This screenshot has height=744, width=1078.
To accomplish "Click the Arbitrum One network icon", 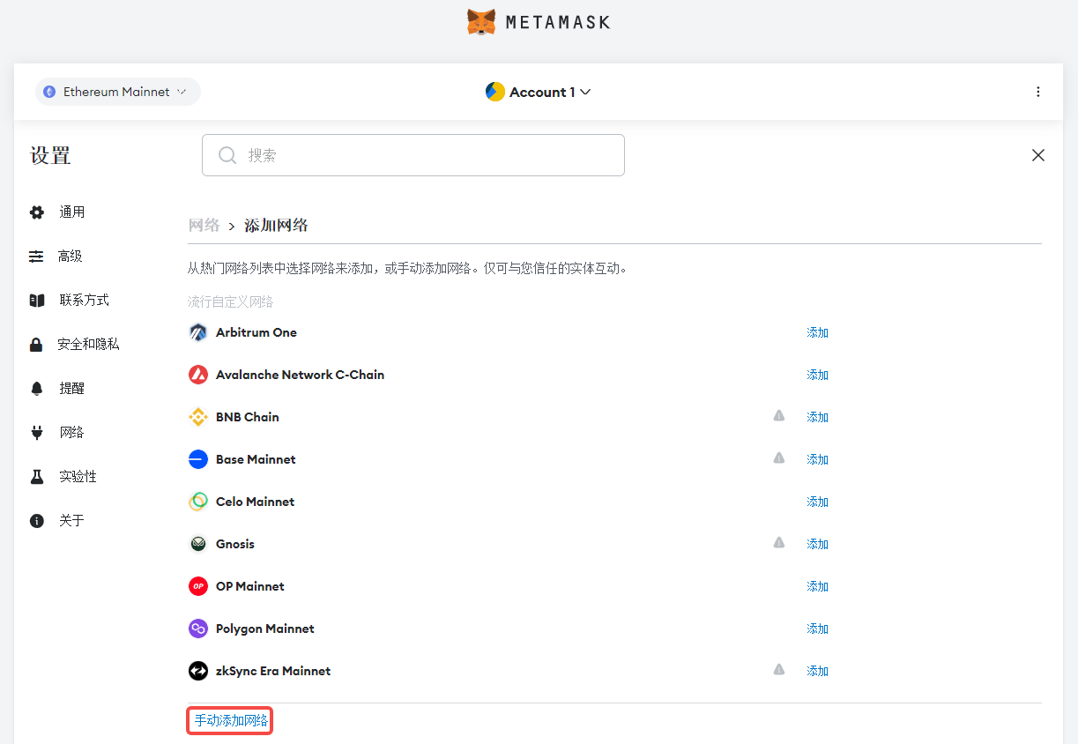I will [x=198, y=332].
